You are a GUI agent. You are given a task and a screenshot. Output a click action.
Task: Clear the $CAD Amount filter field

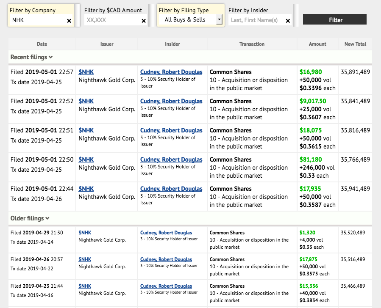click(144, 21)
